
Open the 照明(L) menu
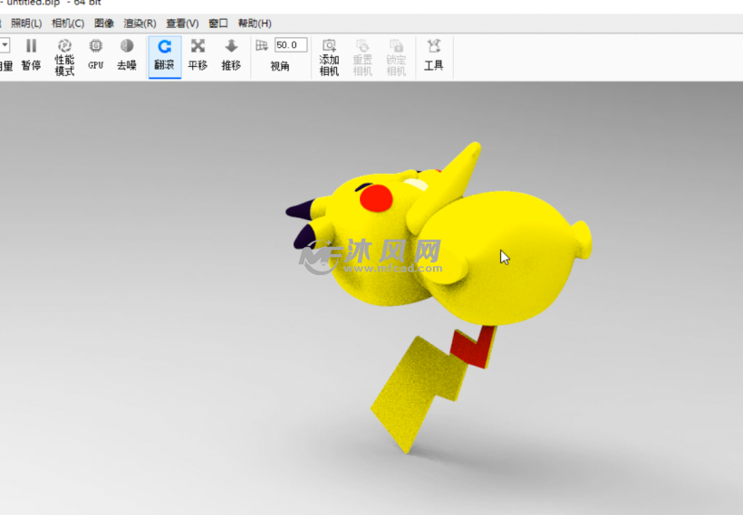coord(26,24)
